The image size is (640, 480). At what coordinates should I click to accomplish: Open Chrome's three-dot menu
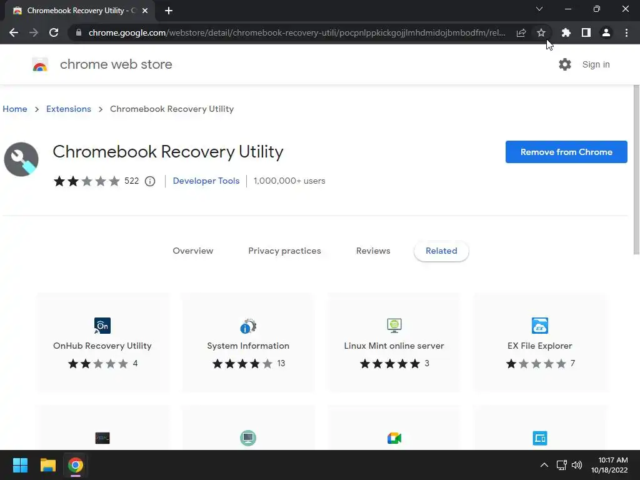coord(626,32)
